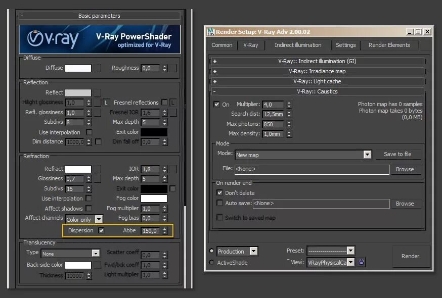Click the Fog multiplier spinner arrows
Screen dimensions: 442x298
[165, 209]
